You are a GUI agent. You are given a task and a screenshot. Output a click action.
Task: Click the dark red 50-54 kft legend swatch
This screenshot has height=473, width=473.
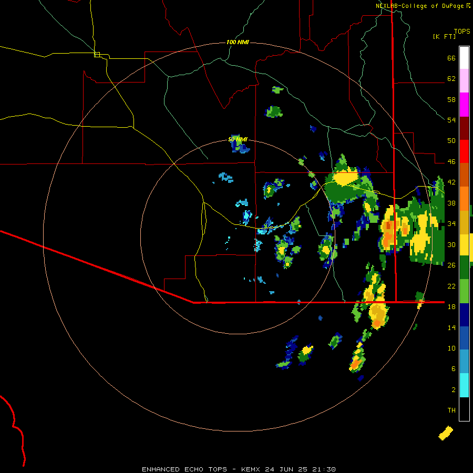pos(464,128)
